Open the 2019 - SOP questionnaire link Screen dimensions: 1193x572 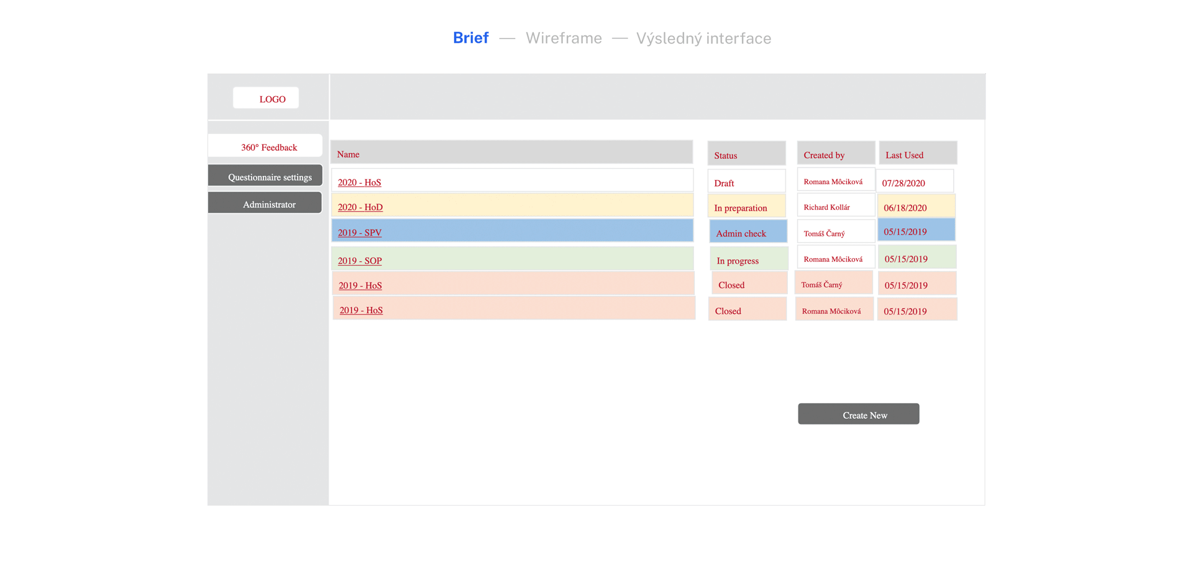(x=359, y=261)
